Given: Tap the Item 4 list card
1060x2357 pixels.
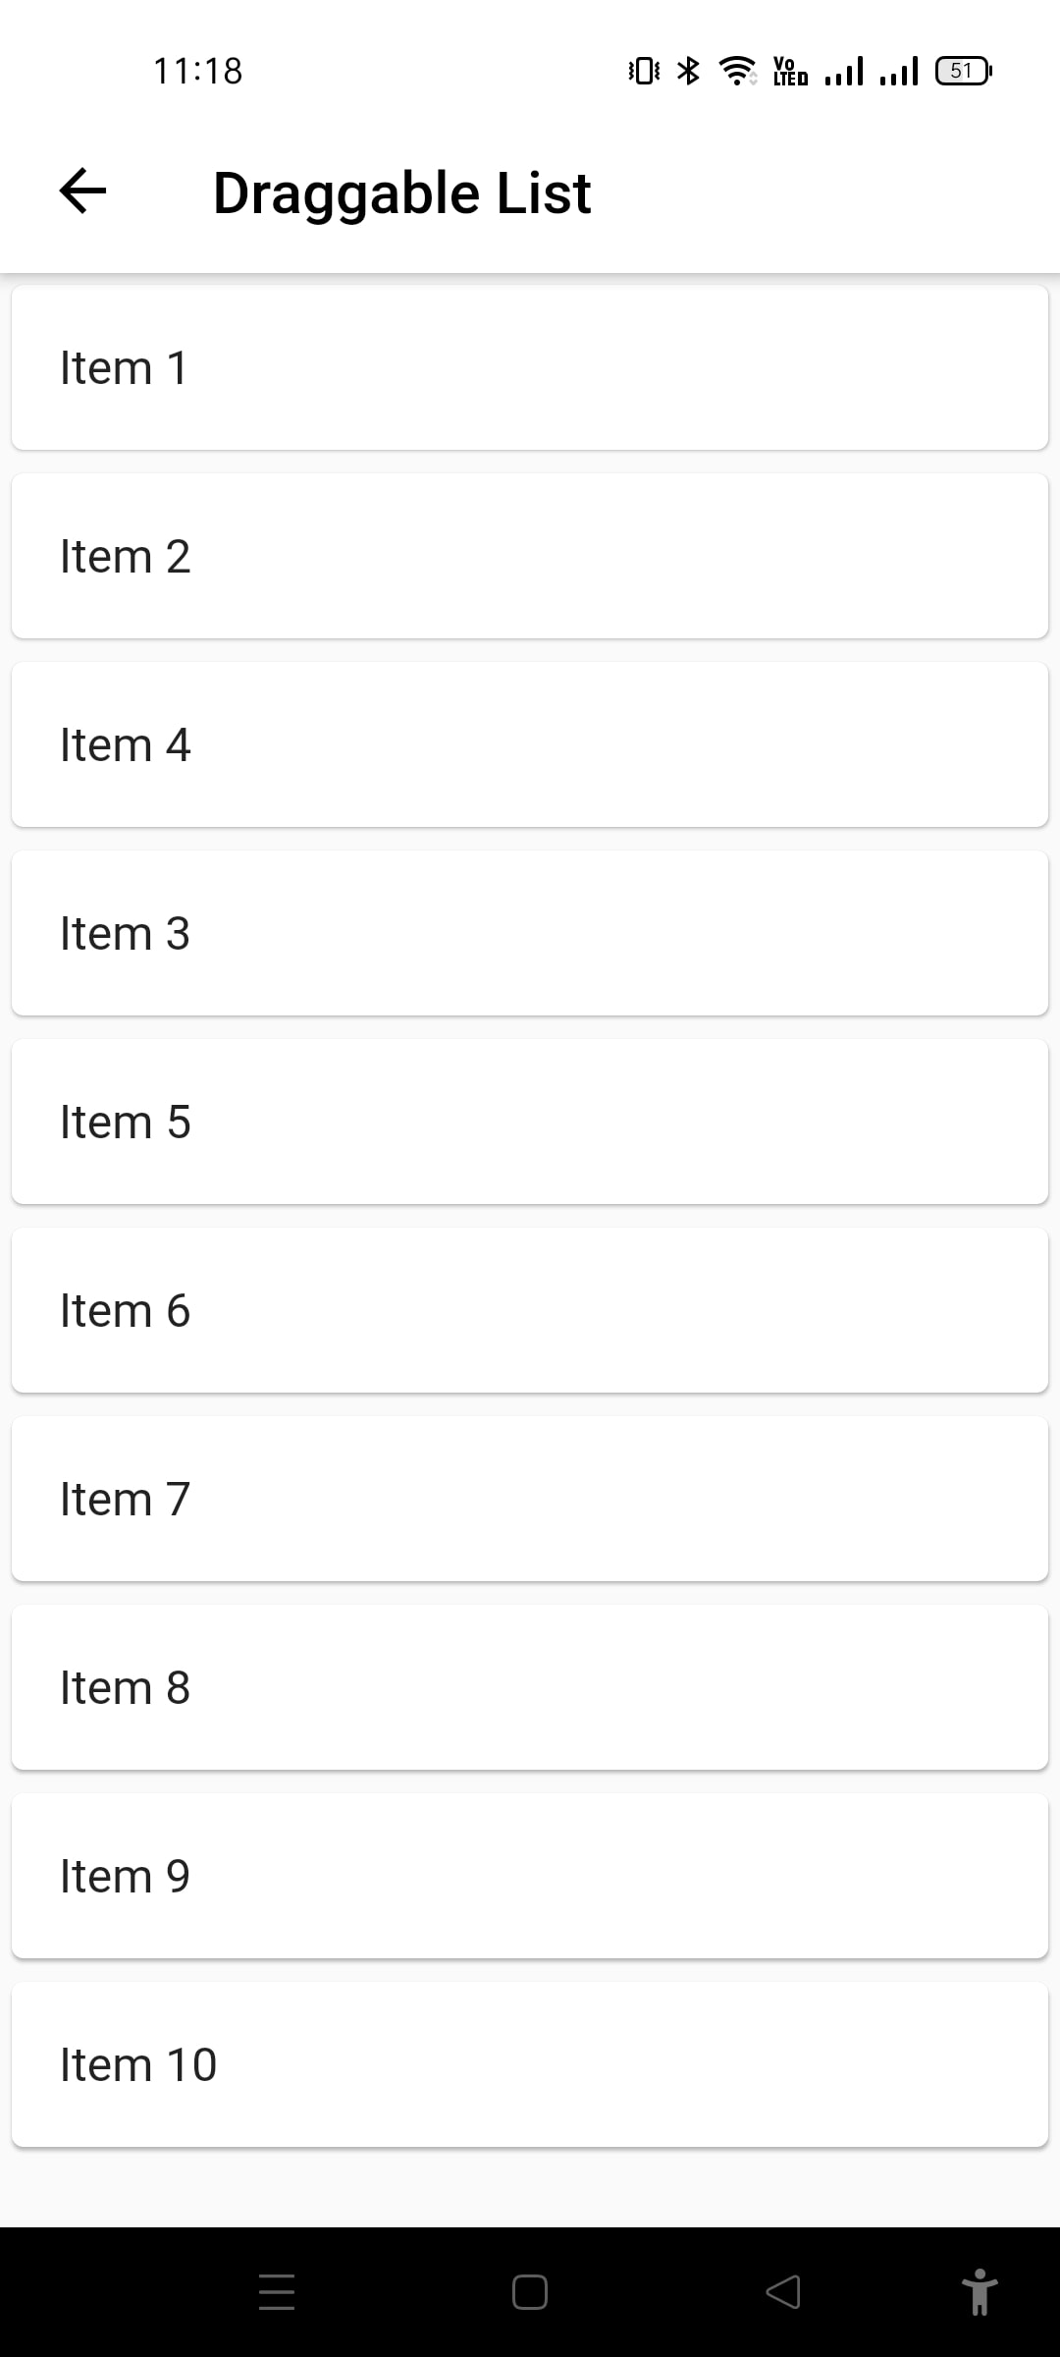Looking at the screenshot, I should click(x=530, y=745).
